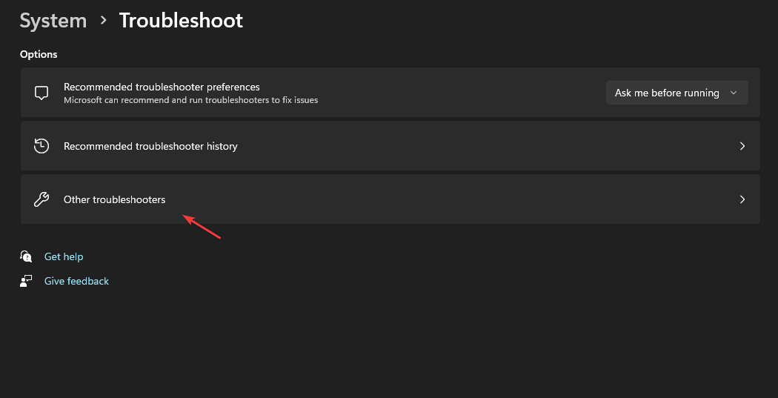Expand Recommended troubleshooter history via right chevron

(742, 146)
